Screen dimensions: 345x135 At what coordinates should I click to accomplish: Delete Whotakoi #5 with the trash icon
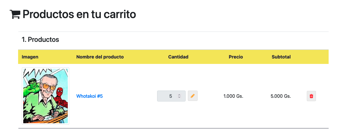tap(311, 96)
